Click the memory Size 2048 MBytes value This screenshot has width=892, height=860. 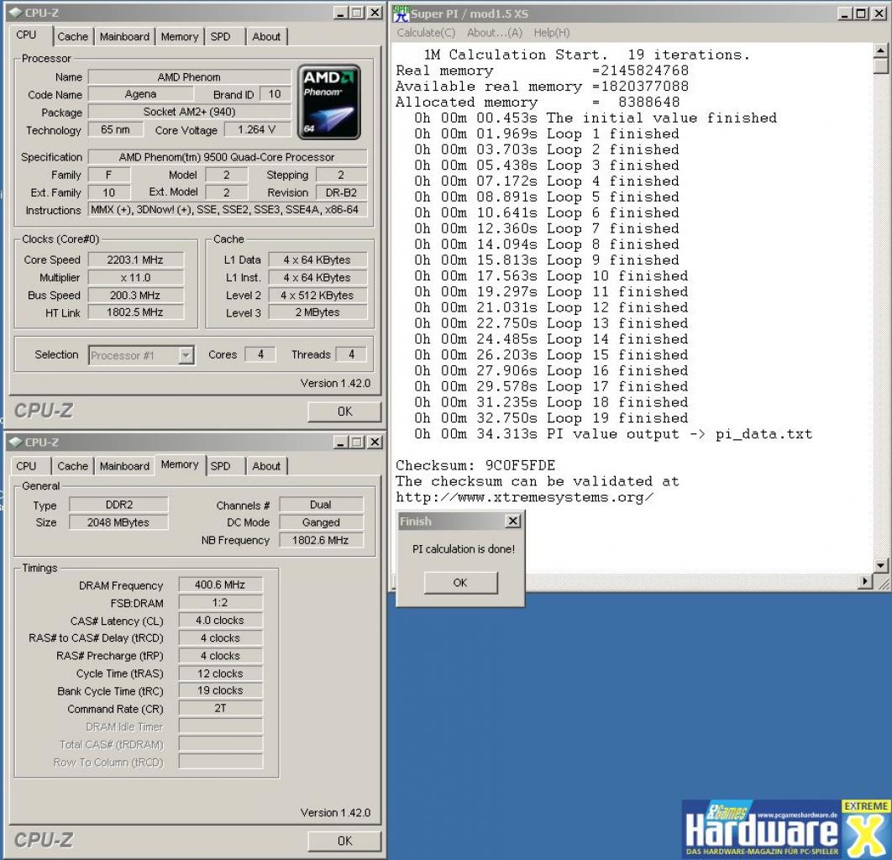coord(119,522)
